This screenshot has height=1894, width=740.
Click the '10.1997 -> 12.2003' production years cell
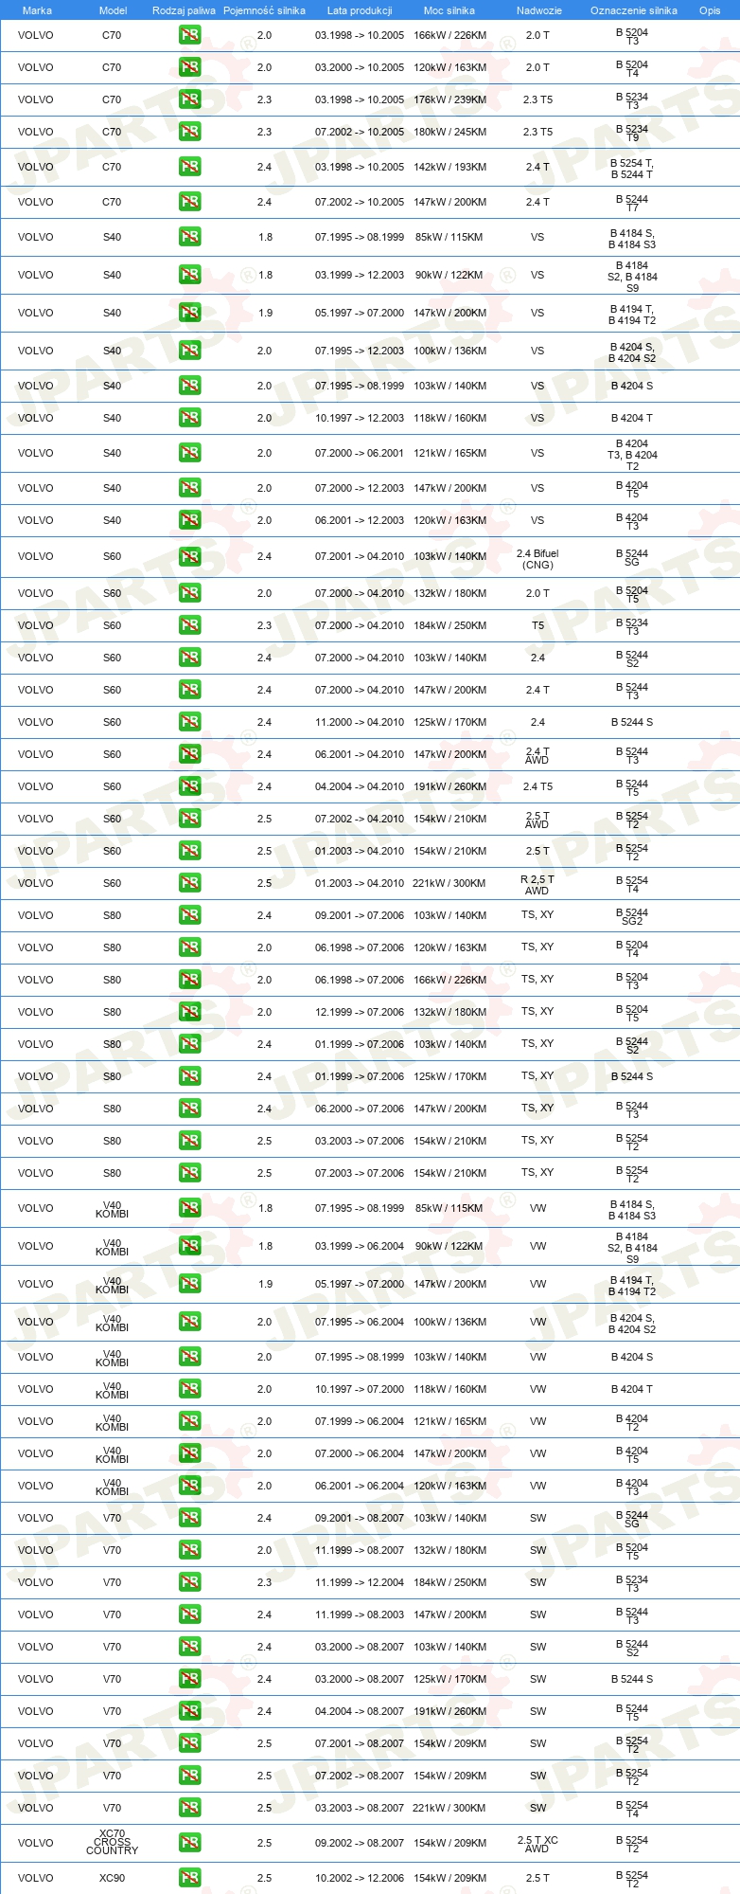point(360,418)
